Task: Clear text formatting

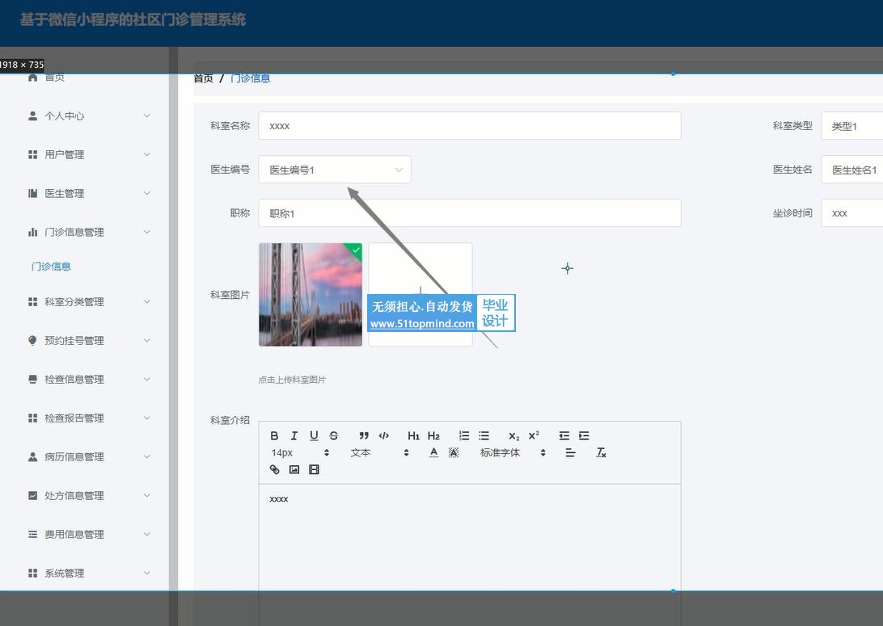Action: pyautogui.click(x=601, y=453)
